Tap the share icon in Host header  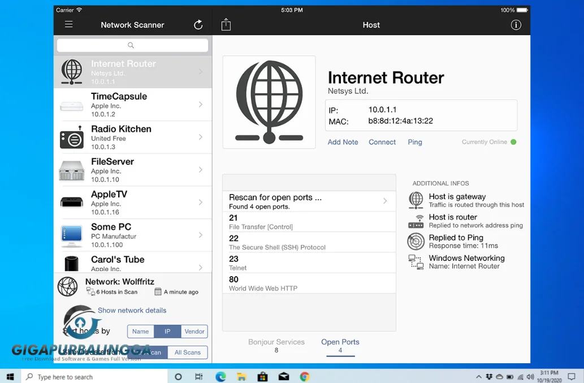coord(226,24)
